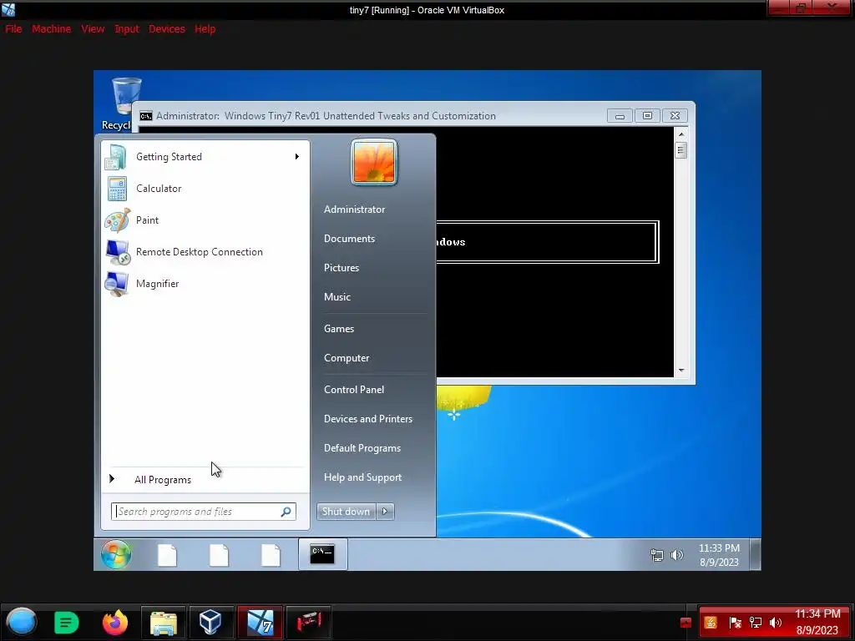Click the tiny7 VM taskbar icon
The width and height of the screenshot is (855, 641).
pyautogui.click(x=261, y=623)
